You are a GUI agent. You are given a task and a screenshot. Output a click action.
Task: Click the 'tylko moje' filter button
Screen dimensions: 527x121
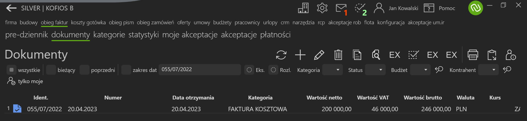(x=25, y=81)
